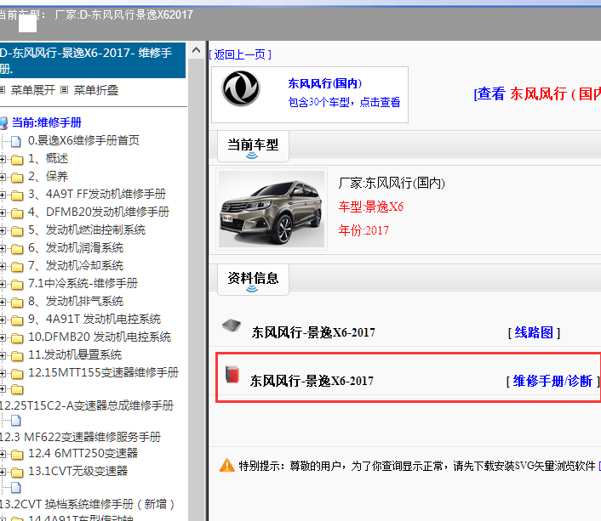This screenshot has height=521, width=601.
Task: Click folder icon of 11.发动机悬置系统
Action: tap(17, 356)
